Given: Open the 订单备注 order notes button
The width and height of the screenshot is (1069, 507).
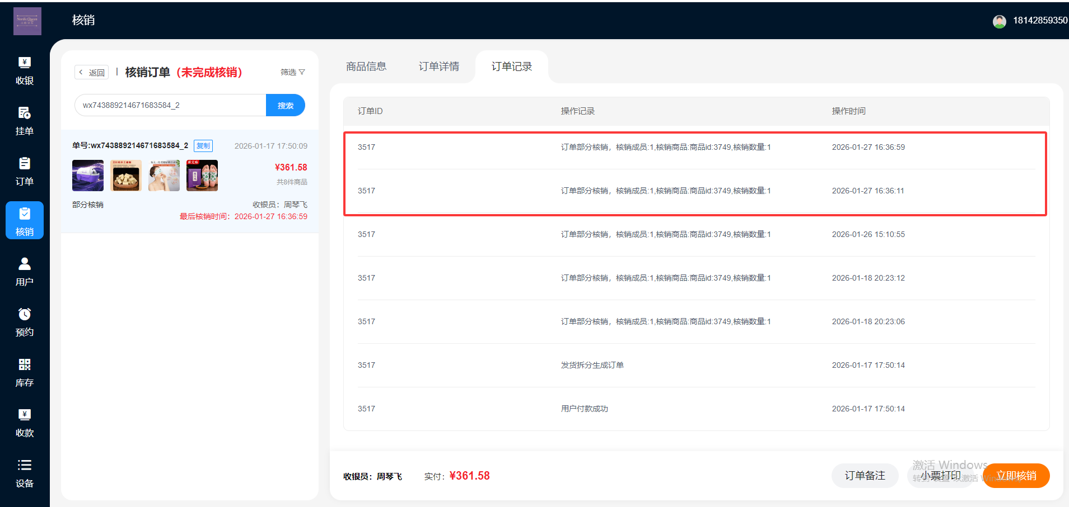Looking at the screenshot, I should [865, 476].
